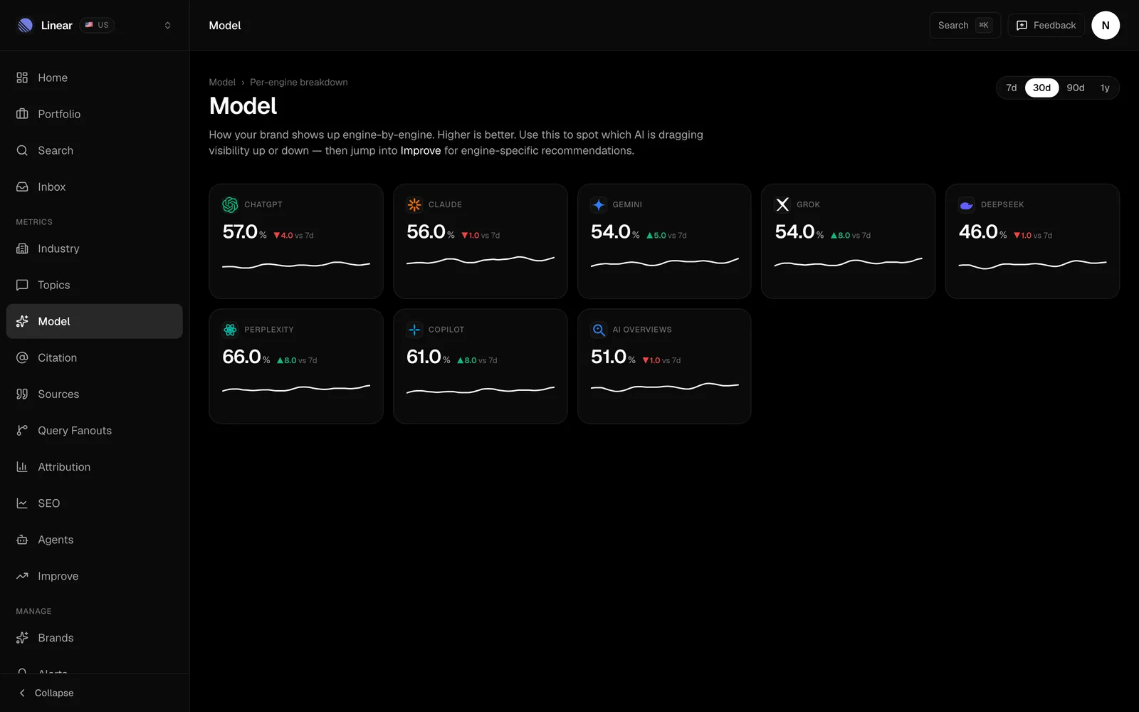Click the Copilot engine logo
The image size is (1139, 712).
click(414, 330)
